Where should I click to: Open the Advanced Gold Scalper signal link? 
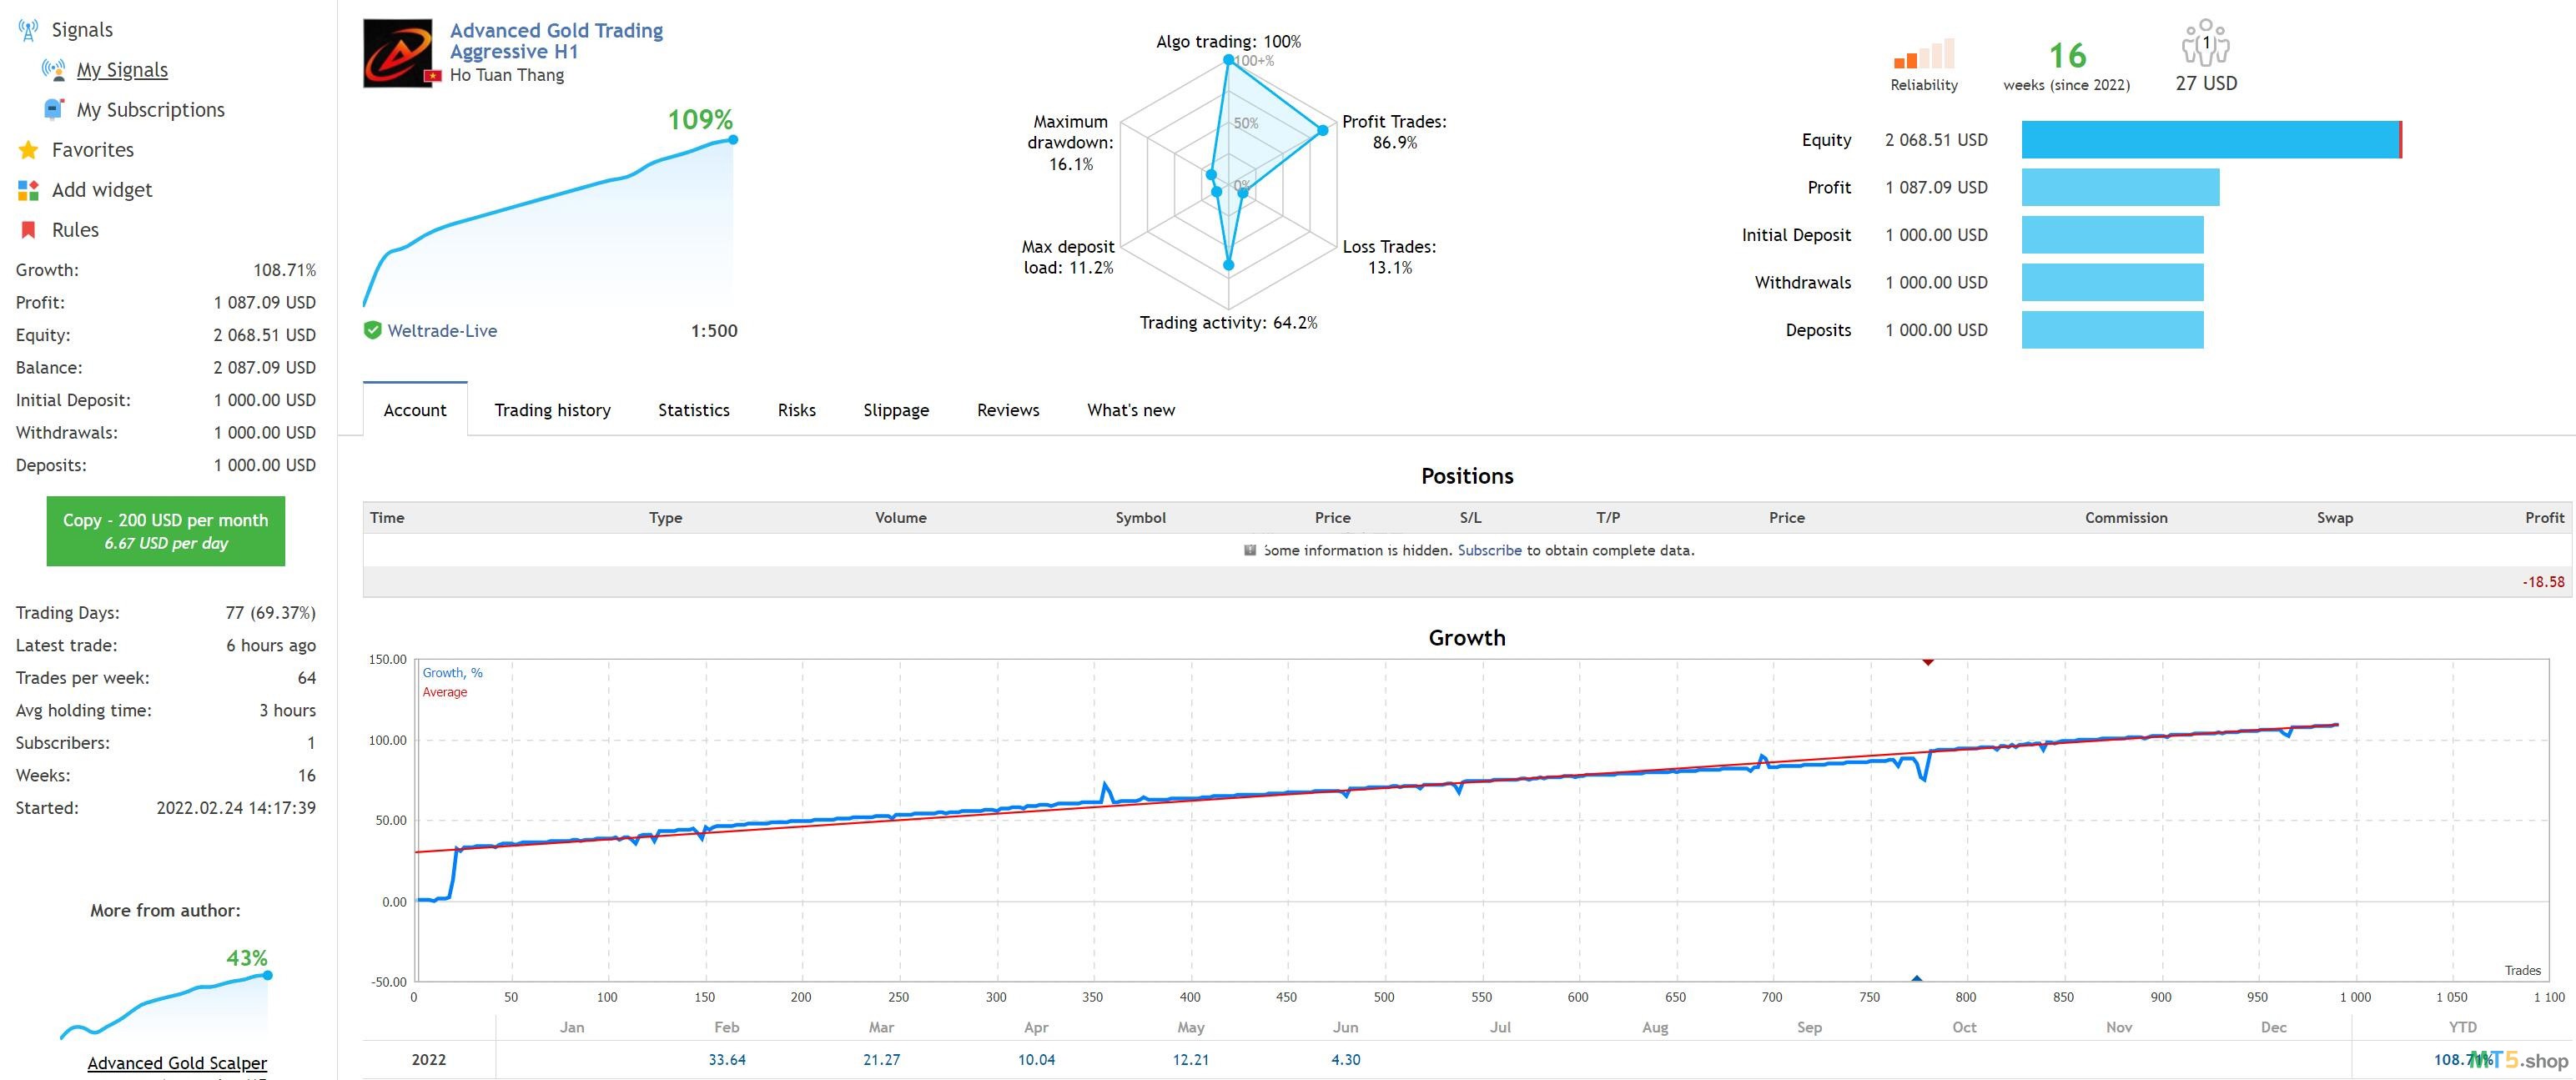coord(177,1063)
